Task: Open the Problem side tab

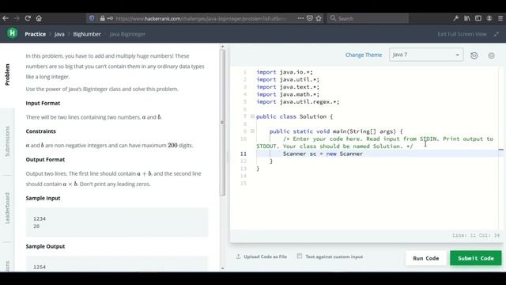Action: point(7,74)
